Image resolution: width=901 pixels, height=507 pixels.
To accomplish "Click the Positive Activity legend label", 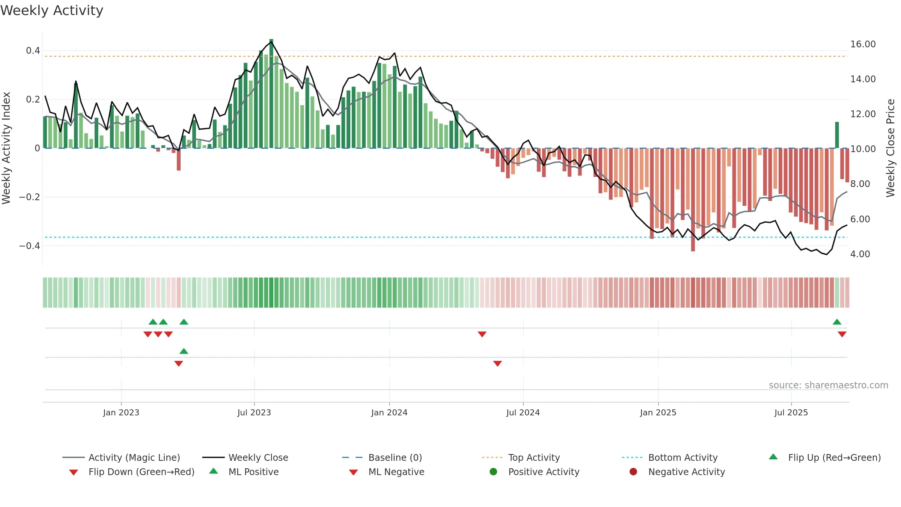I will click(544, 472).
